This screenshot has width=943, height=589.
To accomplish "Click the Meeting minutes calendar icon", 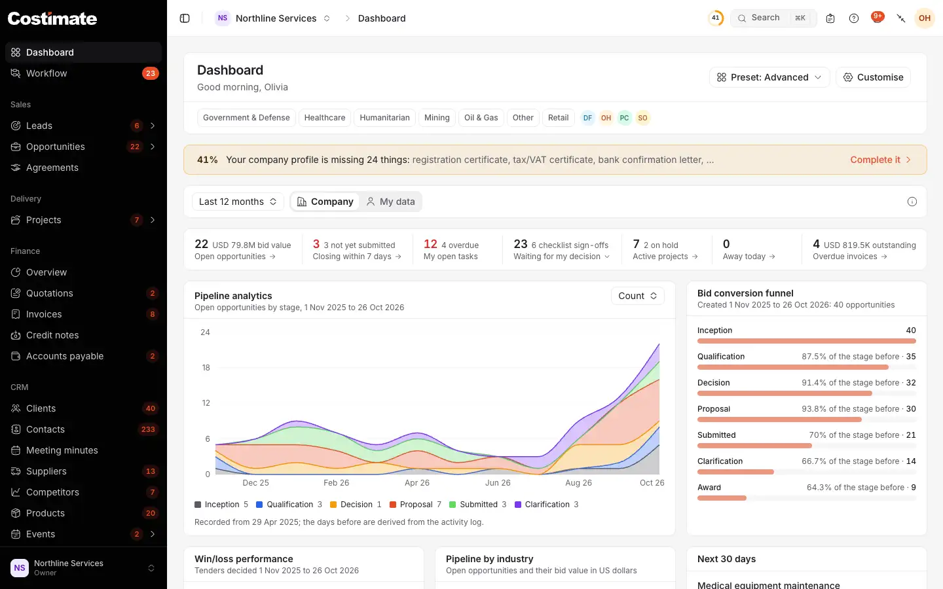I will (16, 450).
